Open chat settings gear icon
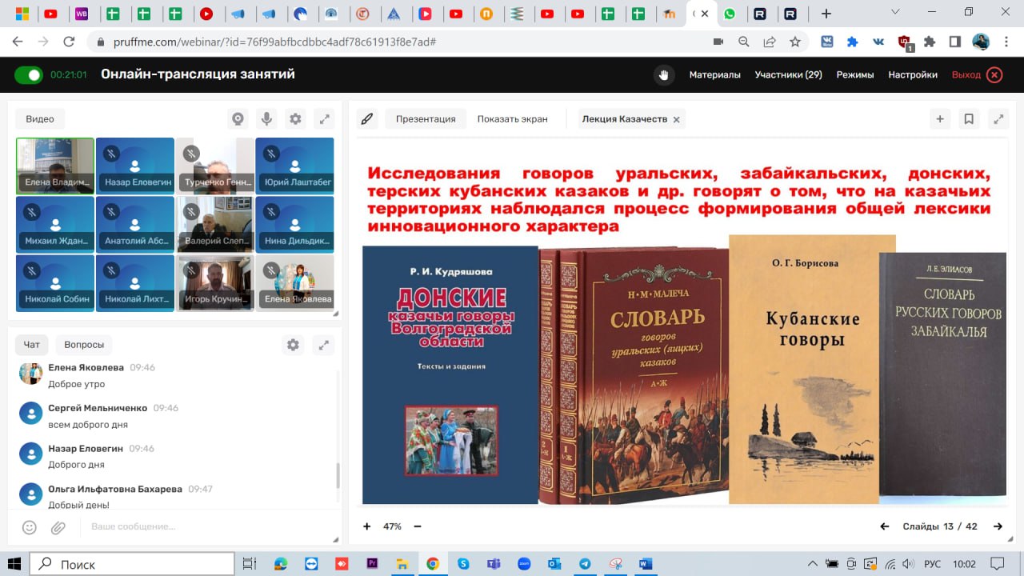The image size is (1024, 576). 293,345
